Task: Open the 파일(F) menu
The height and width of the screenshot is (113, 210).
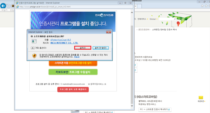Action: point(4,10)
